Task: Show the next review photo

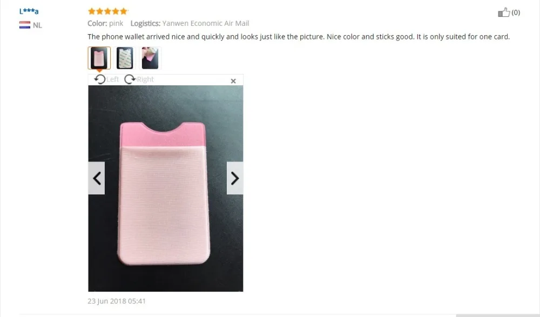Action: coord(235,178)
